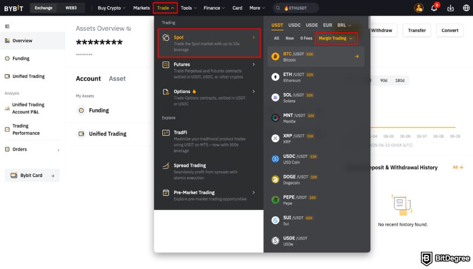
Task: Open the notifications bell icon
Action: pyautogui.click(x=434, y=8)
